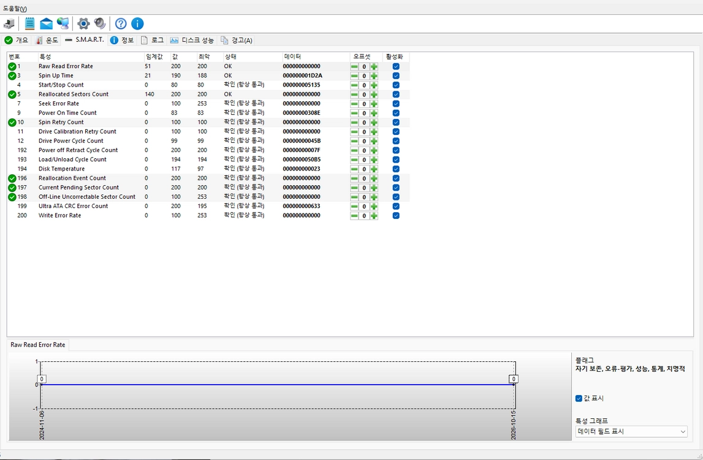Sort by the 번호 column header

pyautogui.click(x=22, y=57)
